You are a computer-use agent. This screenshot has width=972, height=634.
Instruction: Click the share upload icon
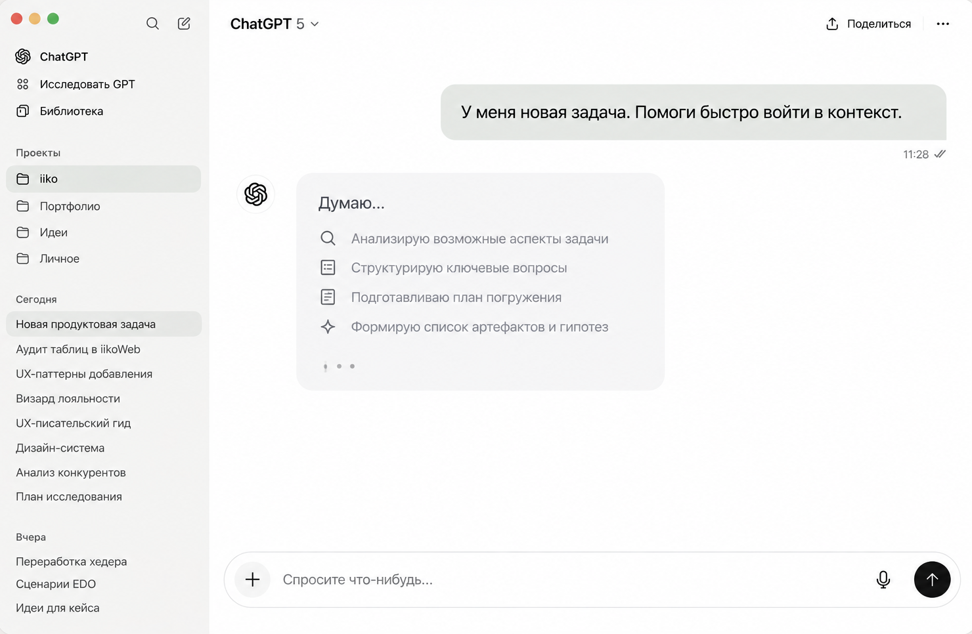[x=832, y=24]
